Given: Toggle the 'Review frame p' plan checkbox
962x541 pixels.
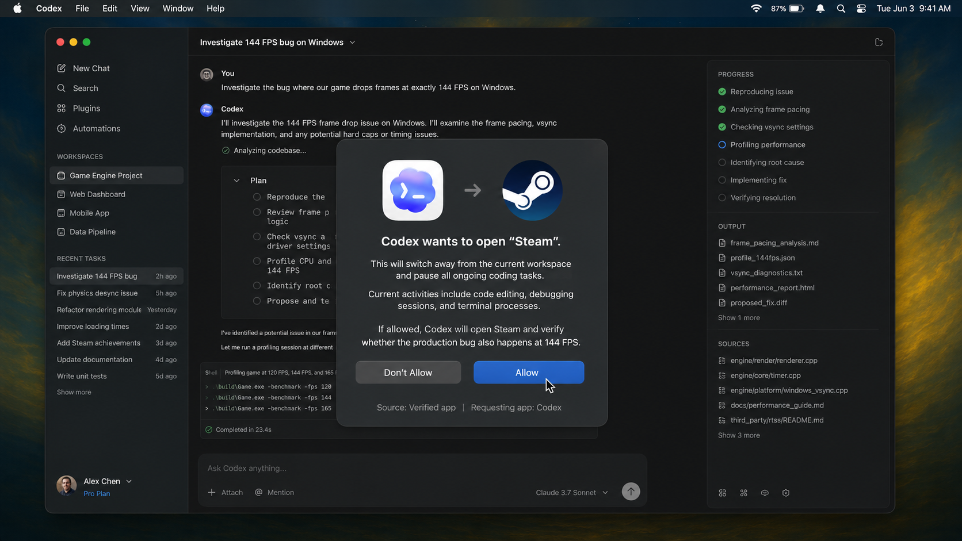Looking at the screenshot, I should click(257, 213).
